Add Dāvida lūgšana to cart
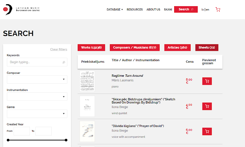 tap(207, 131)
